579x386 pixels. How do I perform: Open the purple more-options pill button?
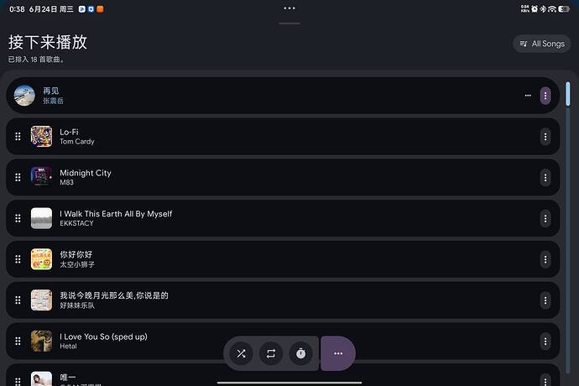click(x=338, y=353)
